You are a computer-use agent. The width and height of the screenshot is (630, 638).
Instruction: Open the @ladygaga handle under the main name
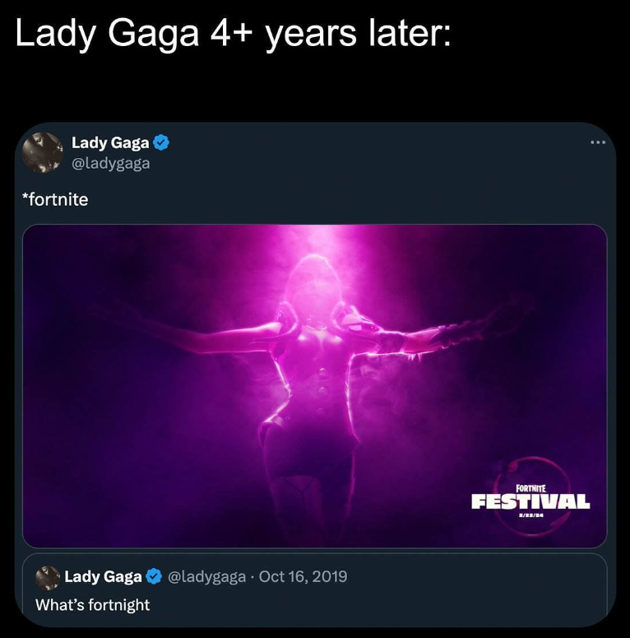111,162
